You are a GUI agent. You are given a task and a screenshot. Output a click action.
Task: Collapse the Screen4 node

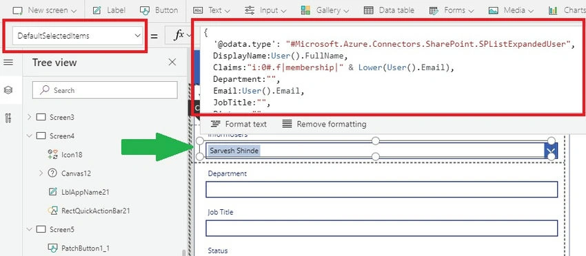30,136
